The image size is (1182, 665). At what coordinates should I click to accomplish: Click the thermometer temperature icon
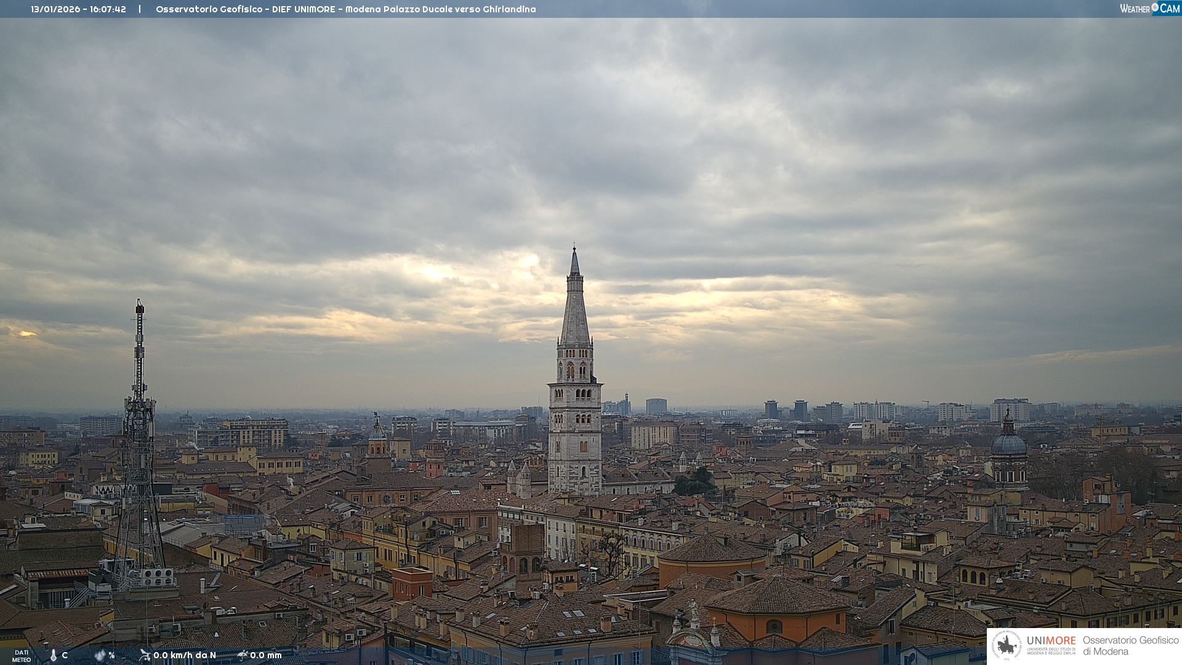pyautogui.click(x=53, y=656)
